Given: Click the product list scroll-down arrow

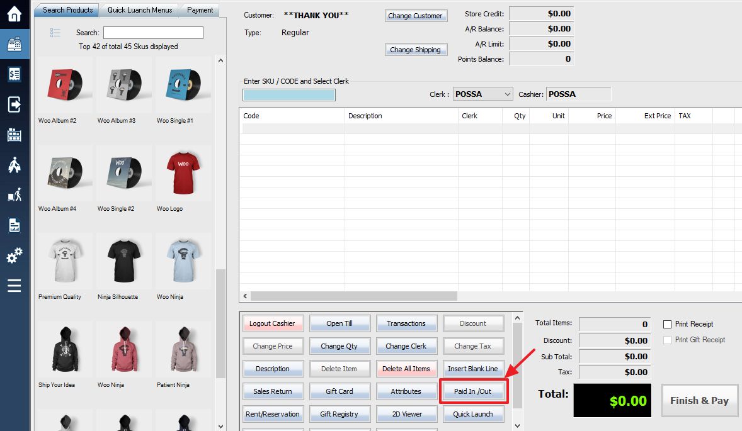Looking at the screenshot, I should pos(220,426).
